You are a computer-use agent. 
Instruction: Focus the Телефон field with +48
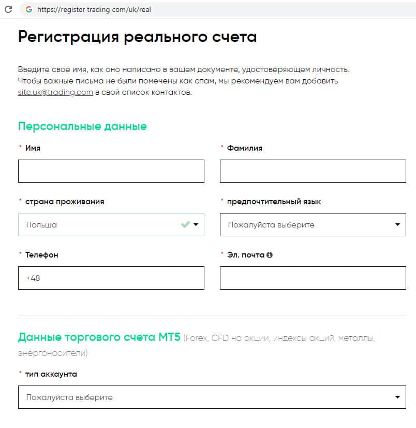111,278
